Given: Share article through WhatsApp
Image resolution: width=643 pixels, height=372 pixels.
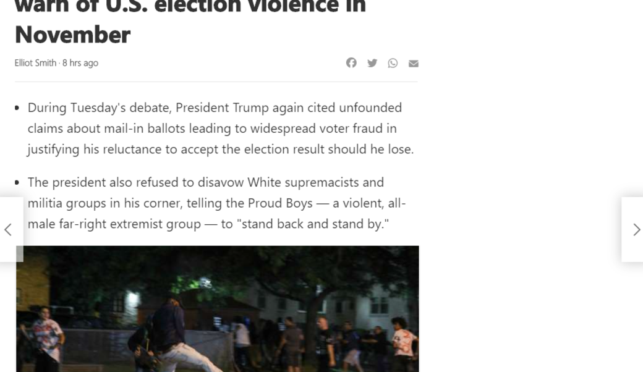Looking at the screenshot, I should (x=393, y=63).
